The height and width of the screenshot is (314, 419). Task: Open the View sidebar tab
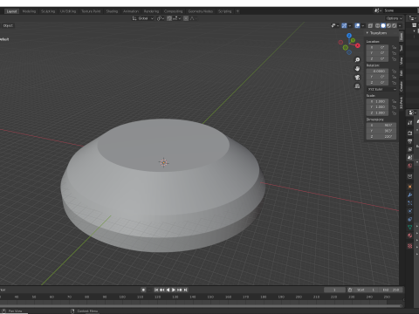tap(402, 61)
